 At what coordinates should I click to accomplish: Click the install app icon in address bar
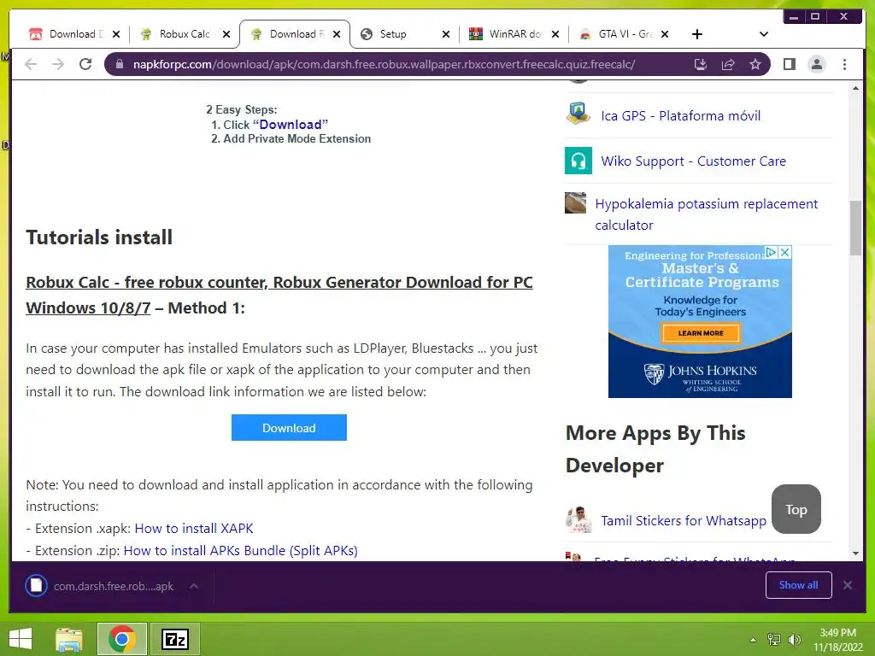coord(701,65)
